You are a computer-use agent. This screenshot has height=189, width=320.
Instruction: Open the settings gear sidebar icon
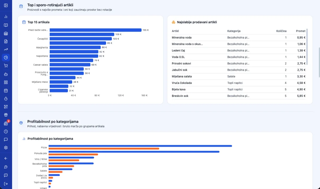coord(6,148)
